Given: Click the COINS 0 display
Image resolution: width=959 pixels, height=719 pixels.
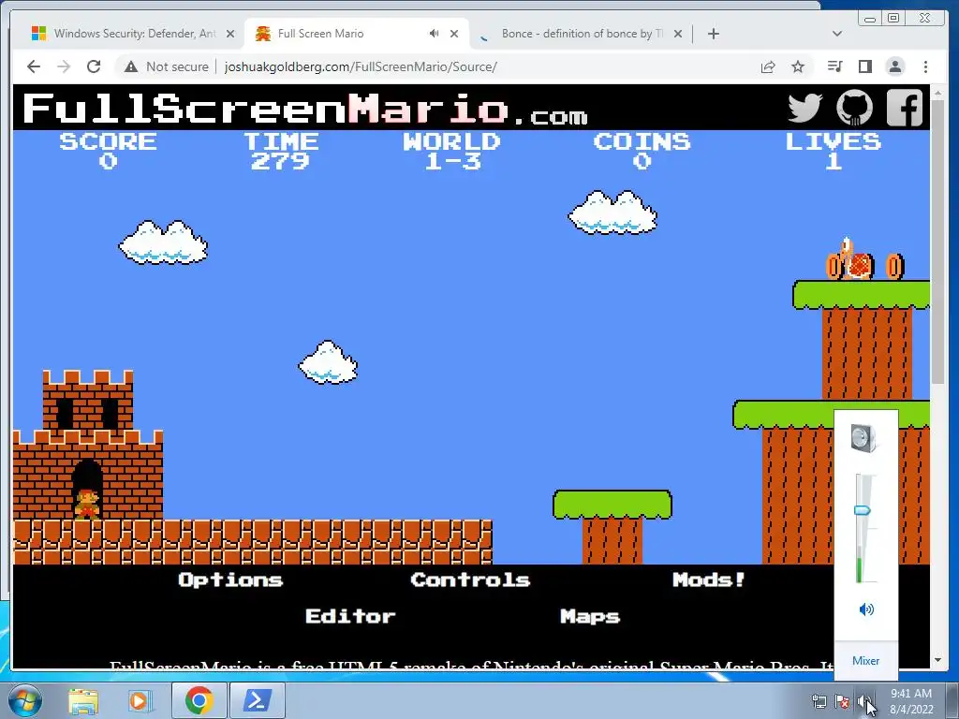Looking at the screenshot, I should click(x=642, y=151).
